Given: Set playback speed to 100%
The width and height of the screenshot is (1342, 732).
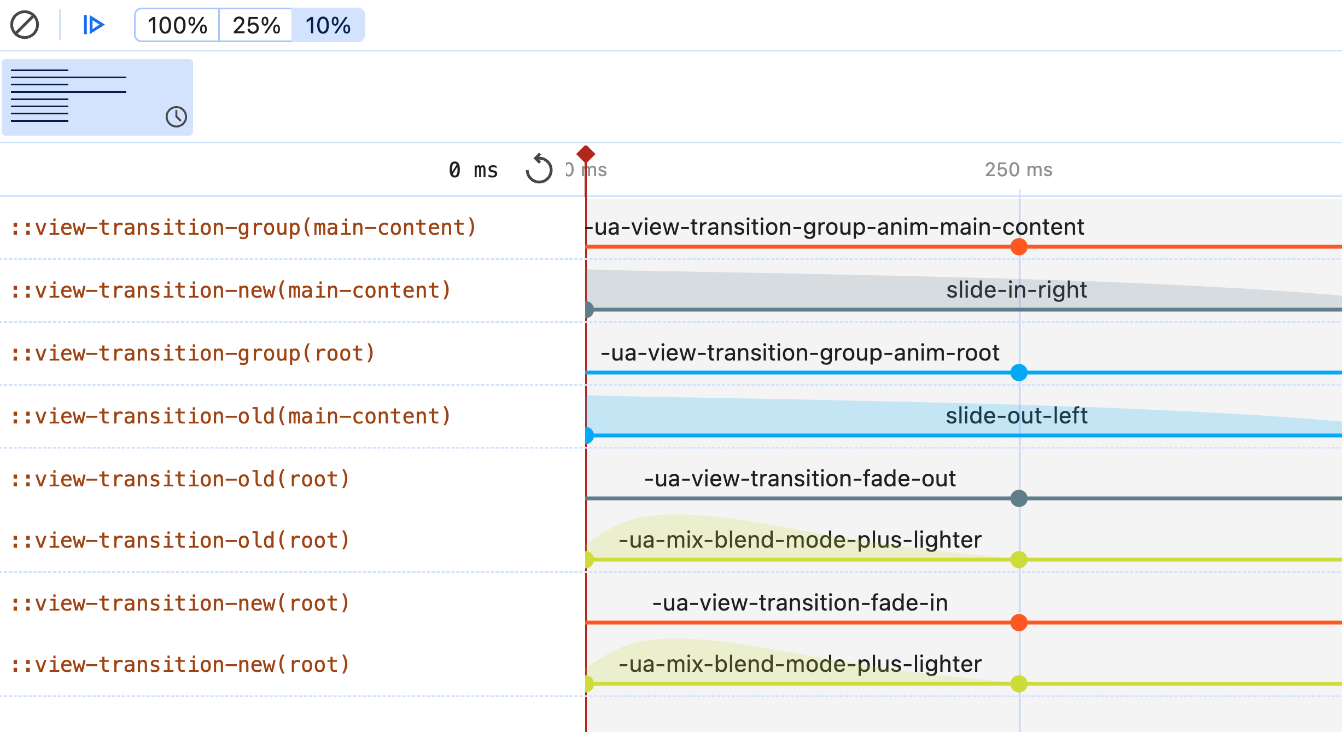Looking at the screenshot, I should pyautogui.click(x=177, y=25).
